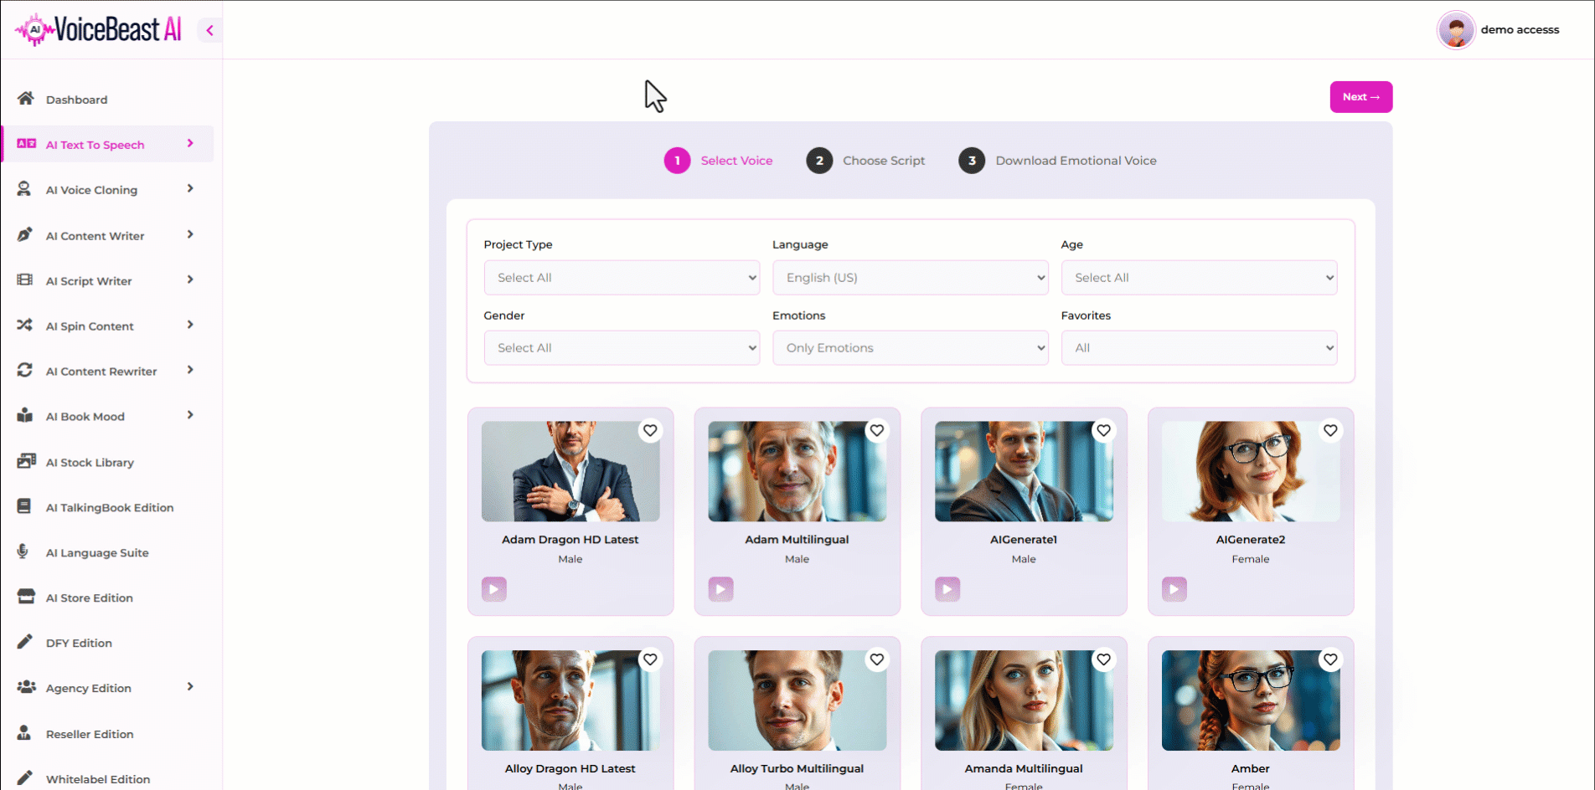Click the AI Language Suite microphone icon
This screenshot has width=1595, height=790.
tap(23, 551)
